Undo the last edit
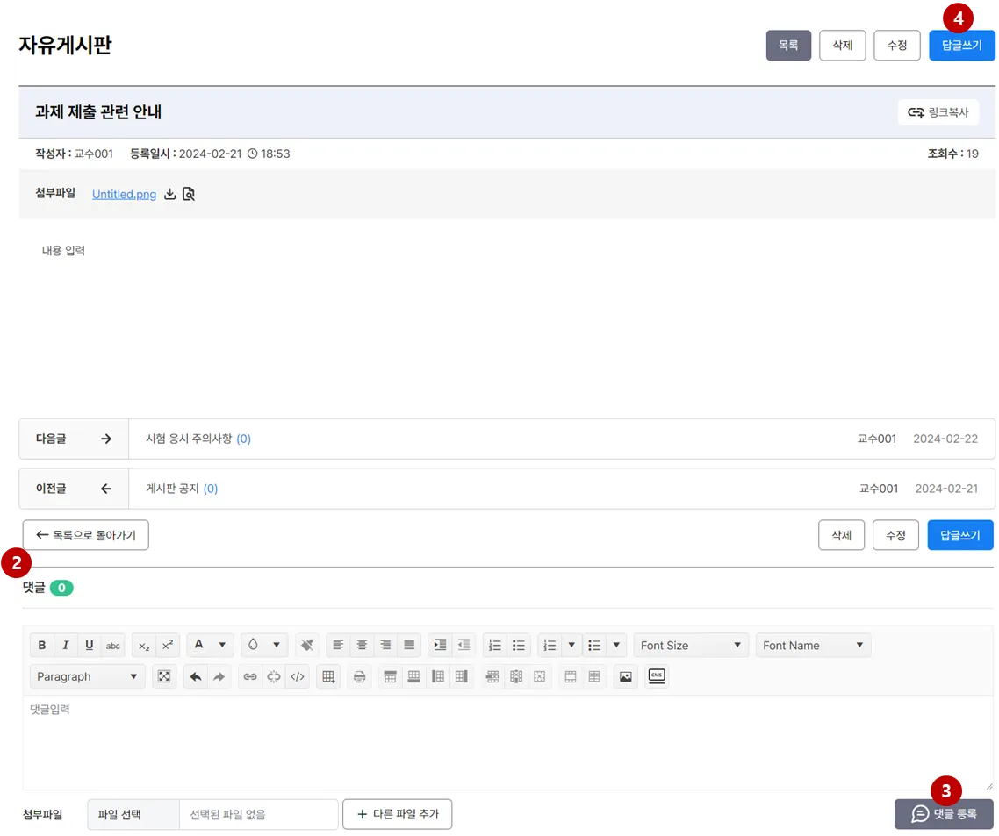The height and width of the screenshot is (836, 999). pos(196,676)
